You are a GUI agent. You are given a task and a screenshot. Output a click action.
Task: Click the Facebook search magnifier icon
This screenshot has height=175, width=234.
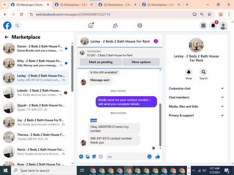coord(17,26)
